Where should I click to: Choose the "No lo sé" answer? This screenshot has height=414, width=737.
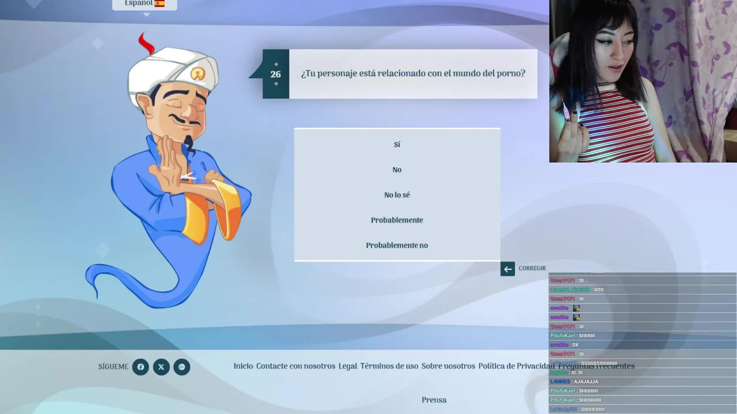click(397, 195)
